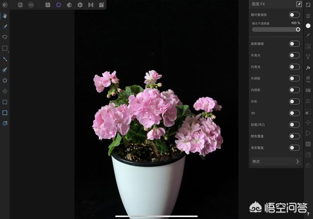The image size is (313, 219).
Task: Switch to the purple-ring Photo persona
Action: point(59,4)
